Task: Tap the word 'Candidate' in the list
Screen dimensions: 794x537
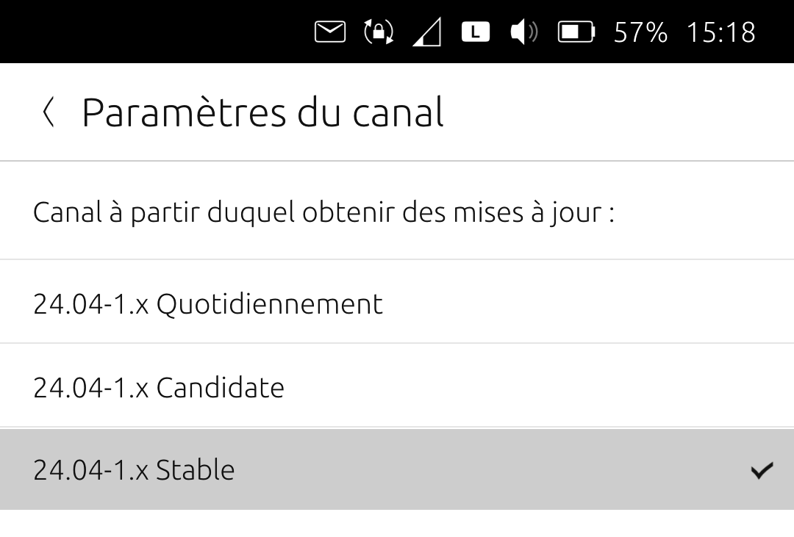Action: tap(220, 387)
